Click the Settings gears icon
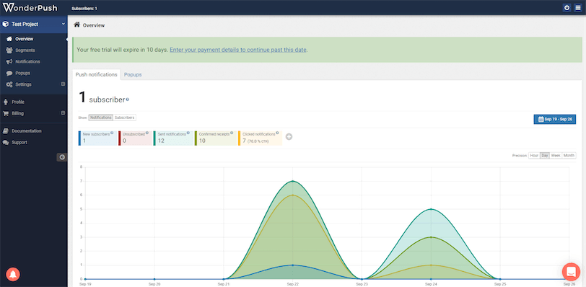 [x=9, y=84]
